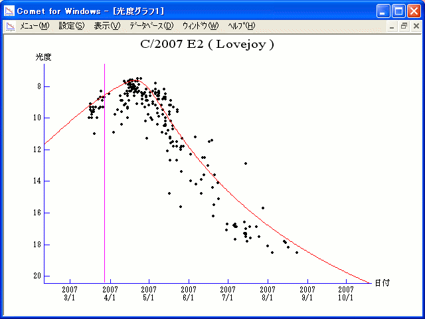Click the magnitude 14 axis label

(37, 181)
